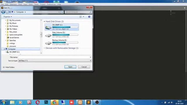Select OS-2560P (C:) in the folder tree

(x=14, y=52)
